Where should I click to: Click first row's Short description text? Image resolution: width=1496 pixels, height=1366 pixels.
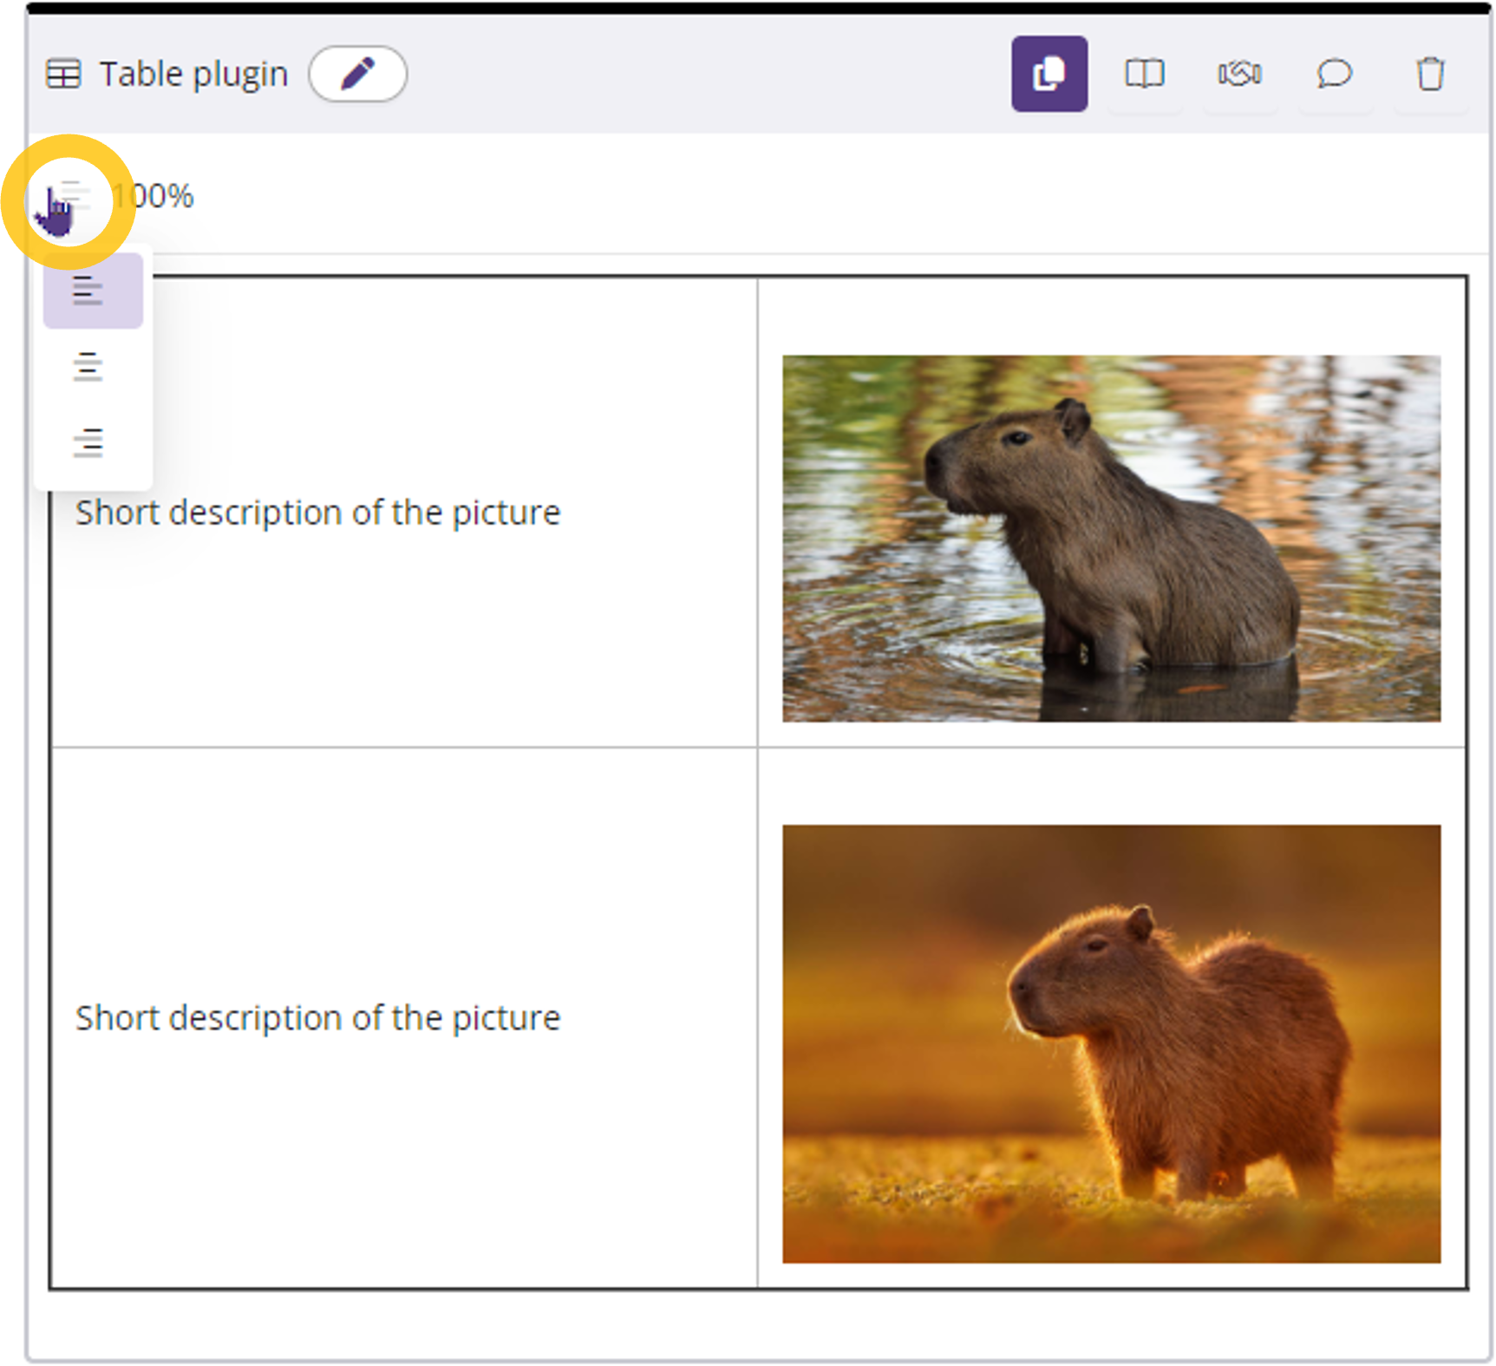(x=317, y=513)
